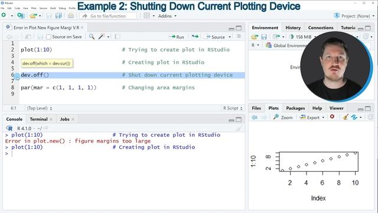Image resolution: width=378 pixels, height=213 pixels.
Task: Open the Import Dataset dropdown
Action: [x=278, y=37]
